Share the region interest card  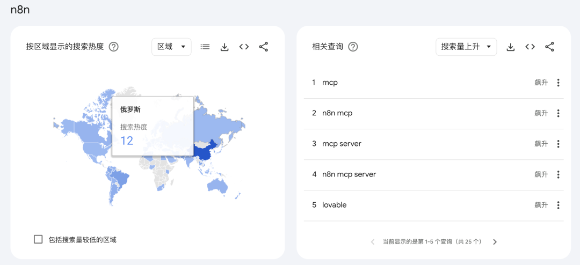[x=263, y=47]
